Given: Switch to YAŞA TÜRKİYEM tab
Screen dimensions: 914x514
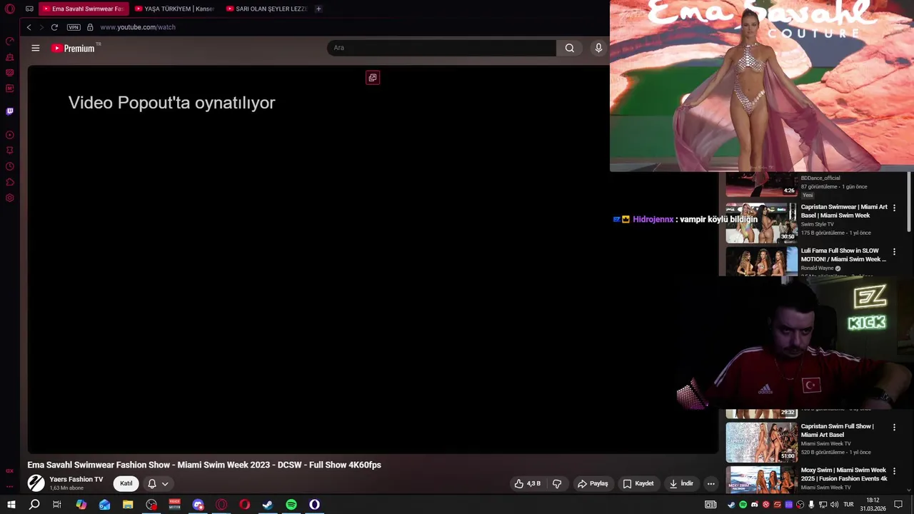Looking at the screenshot, I should (x=174, y=9).
